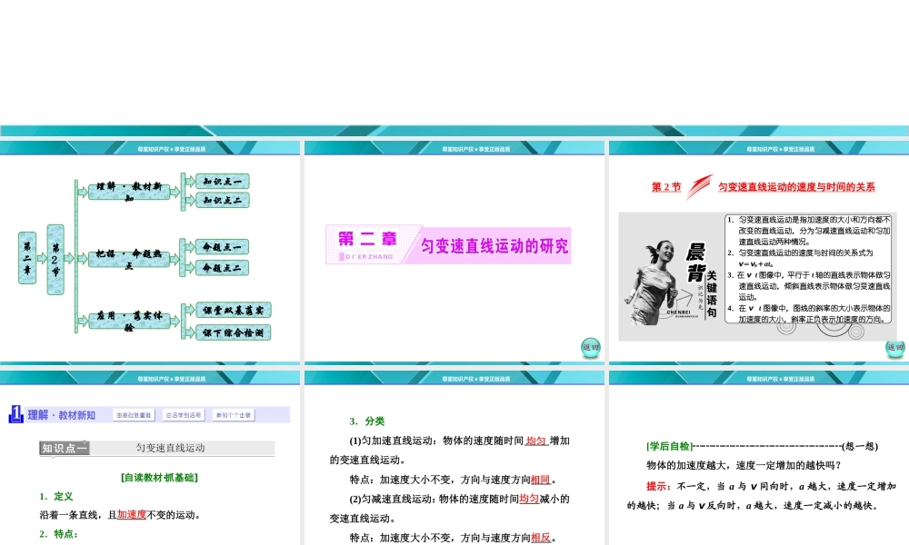The width and height of the screenshot is (909, 545).
Task: Click the 3. 分类 heading
Action: coord(367,421)
